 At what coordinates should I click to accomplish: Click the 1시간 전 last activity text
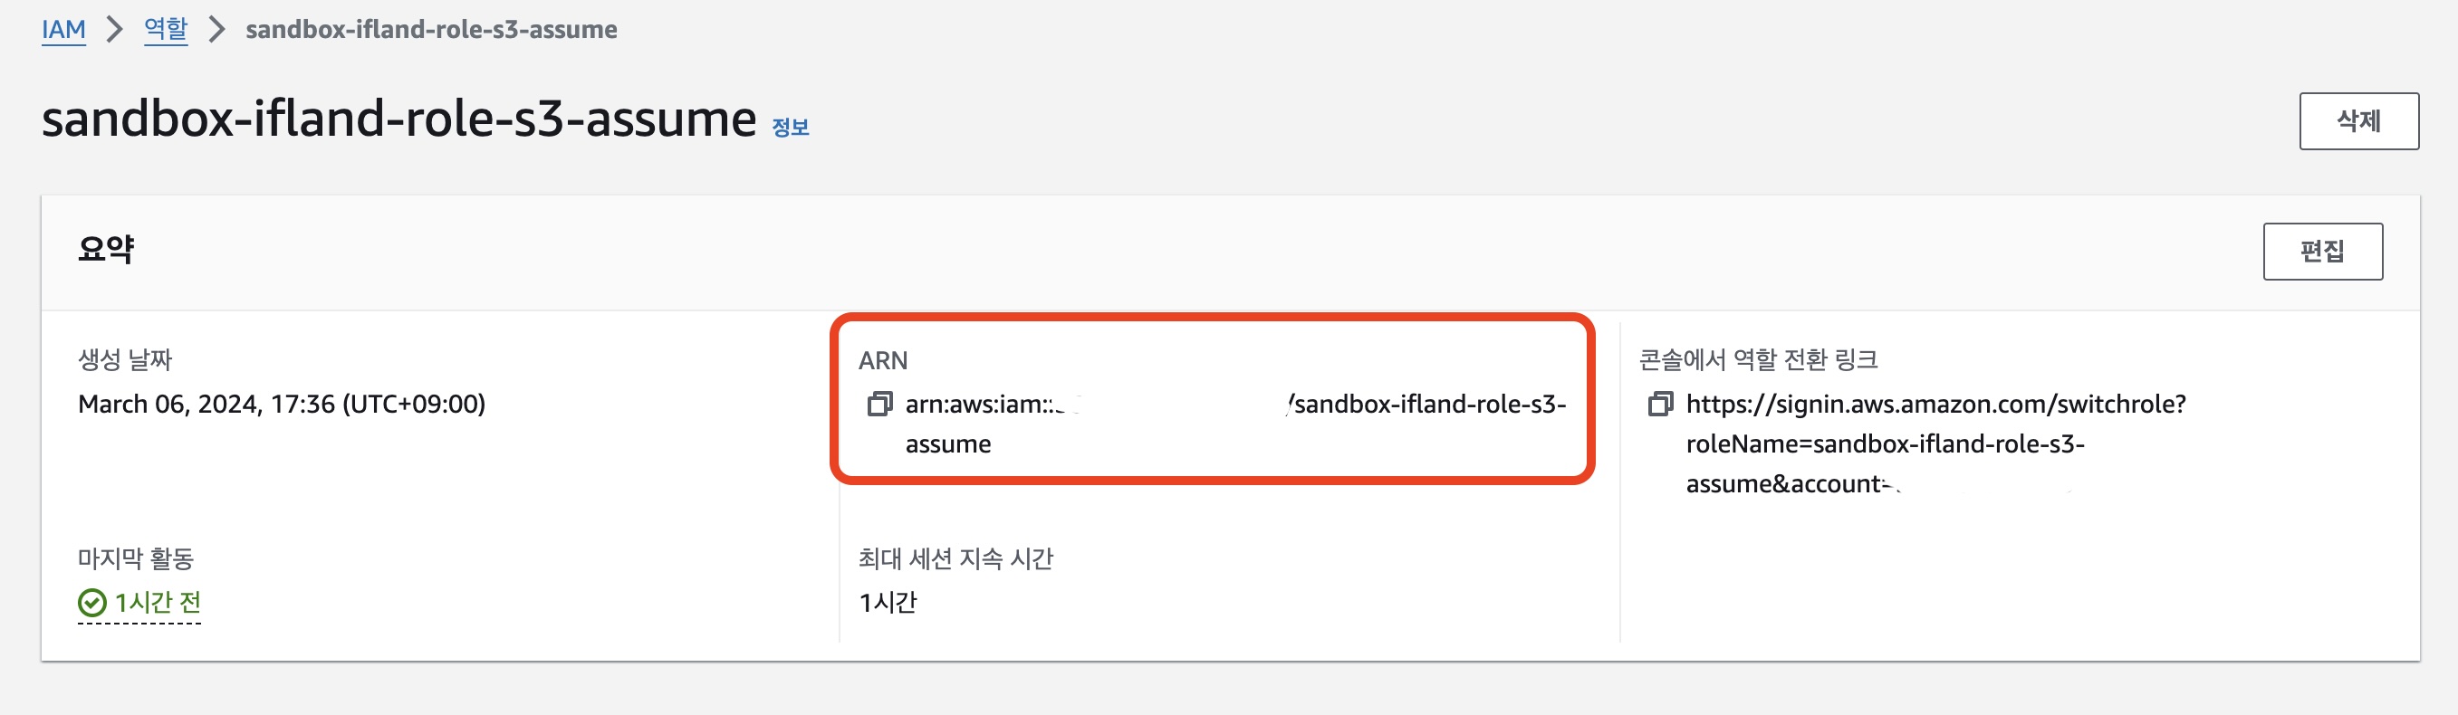click(158, 603)
